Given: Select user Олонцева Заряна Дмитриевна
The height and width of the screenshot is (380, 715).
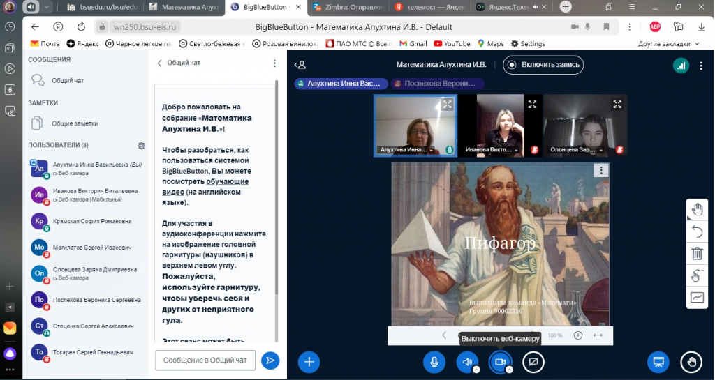Looking at the screenshot, I should (x=87, y=273).
